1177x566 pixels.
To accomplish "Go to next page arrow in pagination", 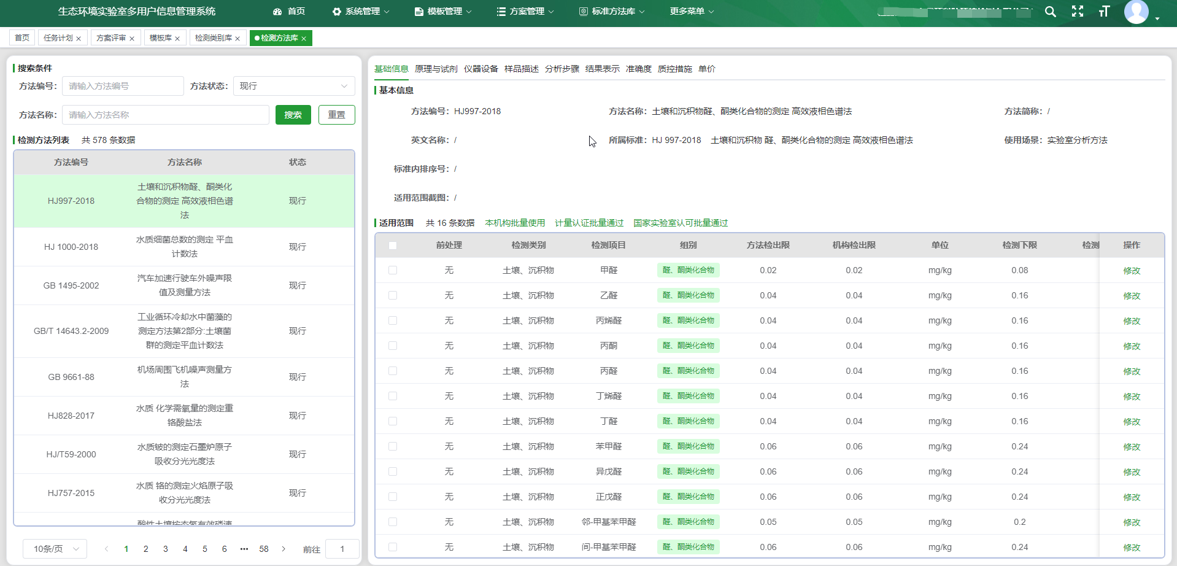I will tap(284, 549).
